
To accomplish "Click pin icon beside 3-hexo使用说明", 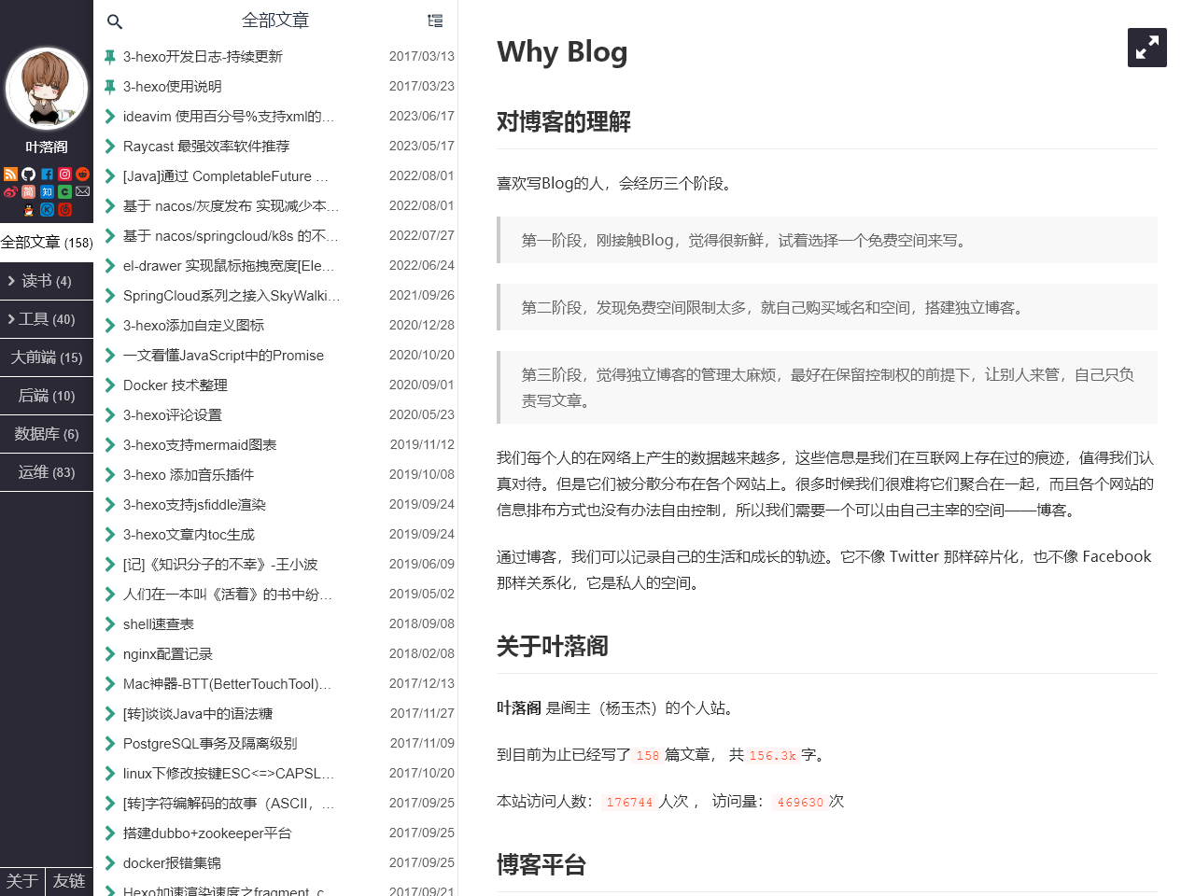I will pyautogui.click(x=110, y=87).
